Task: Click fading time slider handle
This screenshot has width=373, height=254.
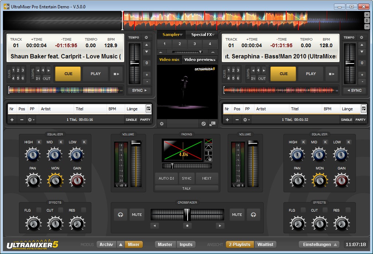Action: (172, 166)
